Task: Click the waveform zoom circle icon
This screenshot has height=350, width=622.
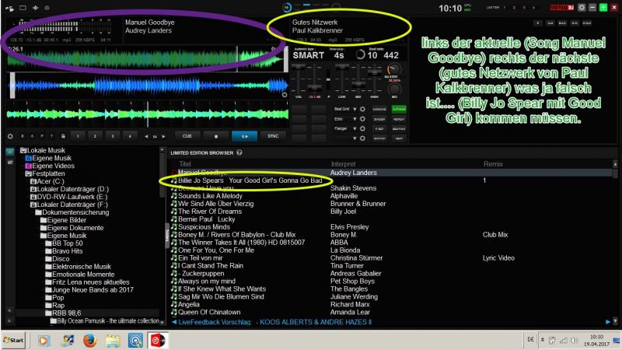Action: tap(284, 95)
